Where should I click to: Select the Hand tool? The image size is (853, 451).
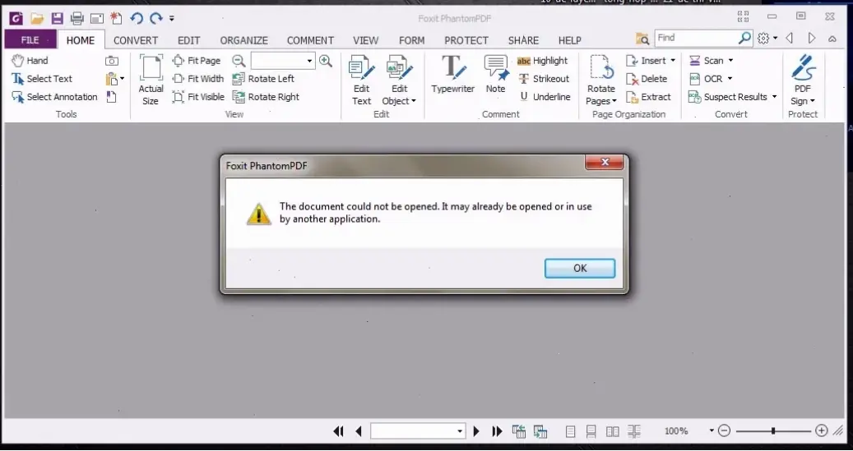click(30, 61)
